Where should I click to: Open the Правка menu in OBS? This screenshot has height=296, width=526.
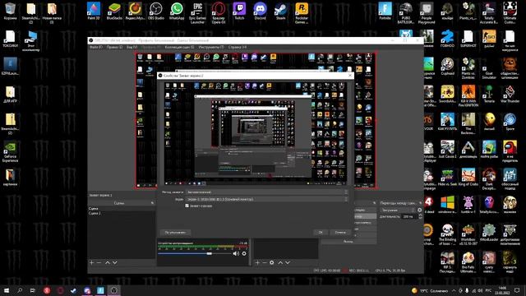(114, 48)
